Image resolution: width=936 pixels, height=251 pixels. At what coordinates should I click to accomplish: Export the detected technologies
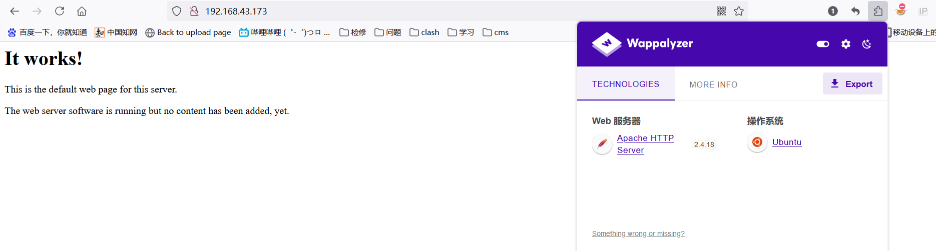point(852,84)
